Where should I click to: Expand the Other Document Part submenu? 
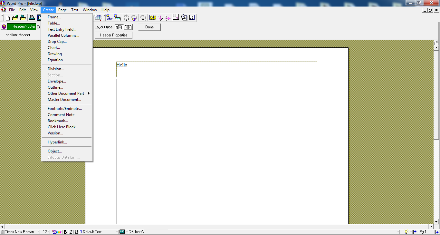point(66,93)
